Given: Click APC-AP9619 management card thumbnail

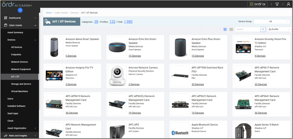Looking at the screenshot, I should pyautogui.click(x=54, y=104).
